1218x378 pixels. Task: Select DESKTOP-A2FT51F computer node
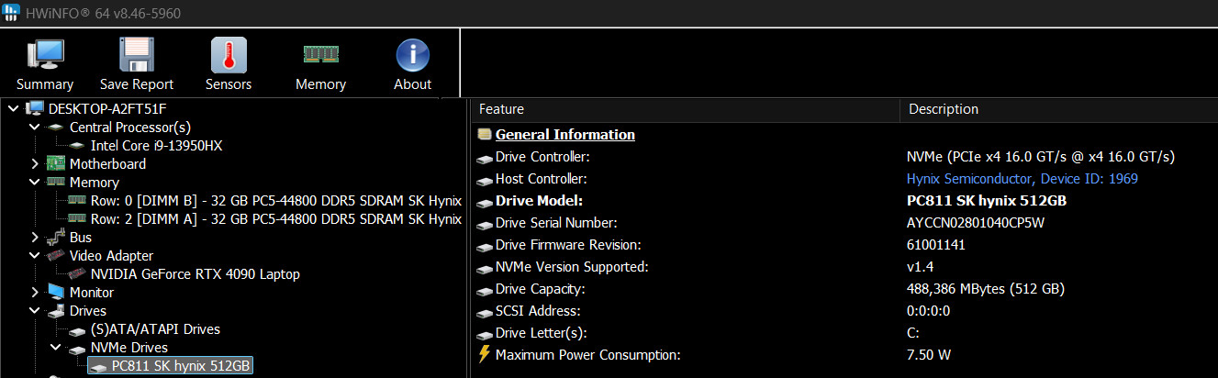(x=107, y=108)
